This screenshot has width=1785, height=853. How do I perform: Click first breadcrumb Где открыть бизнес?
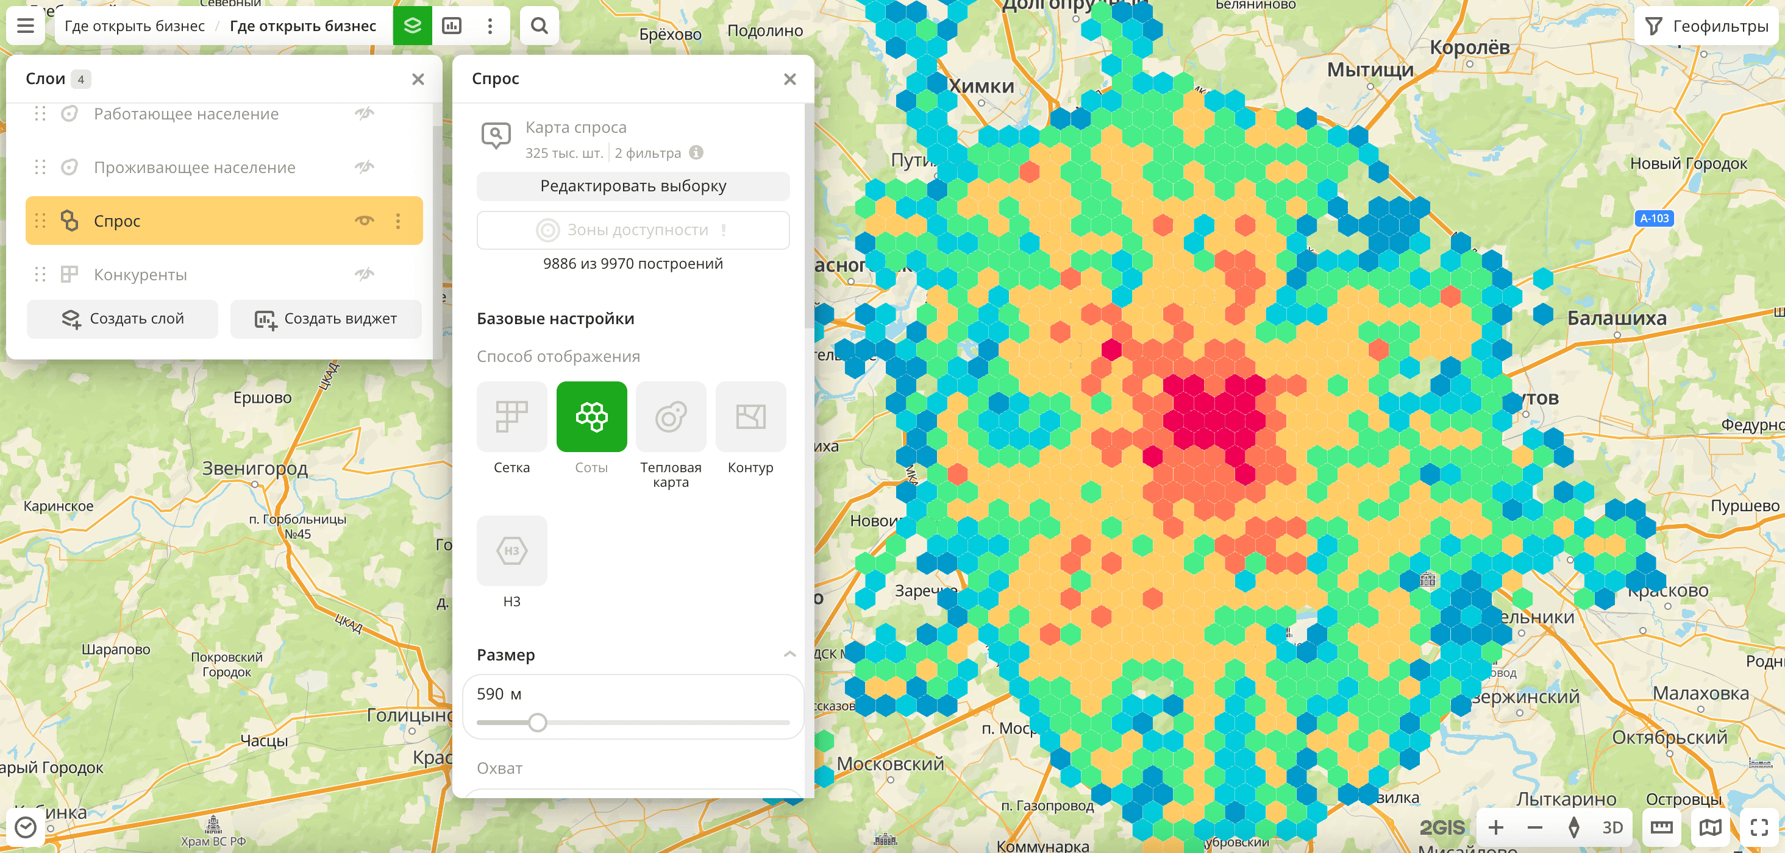click(x=135, y=26)
